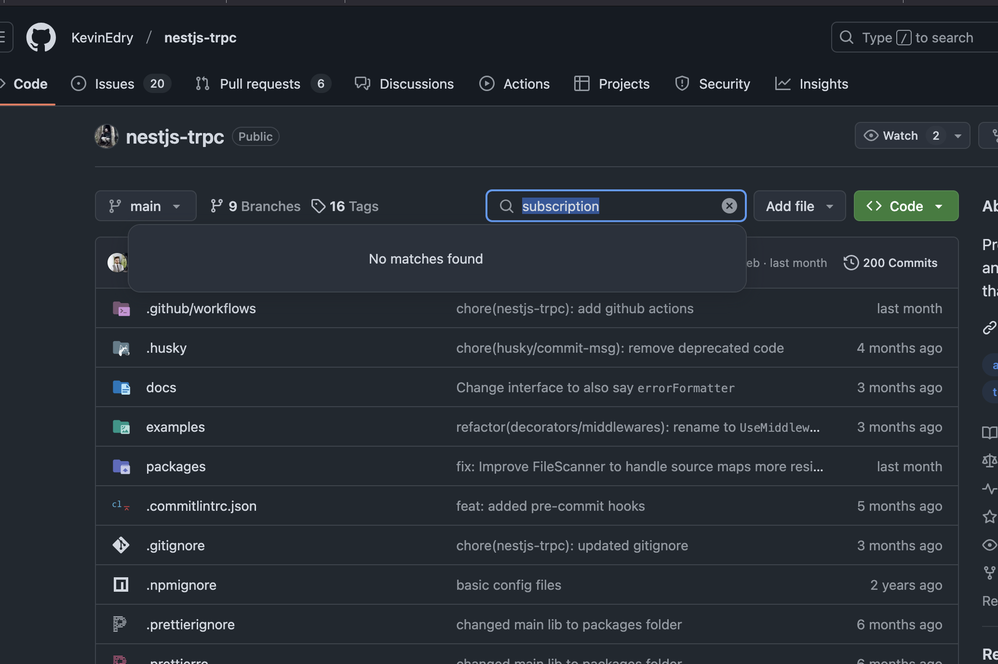
Task: Open commit 'Change interface to also say errorFormatter'
Action: pyautogui.click(x=595, y=387)
